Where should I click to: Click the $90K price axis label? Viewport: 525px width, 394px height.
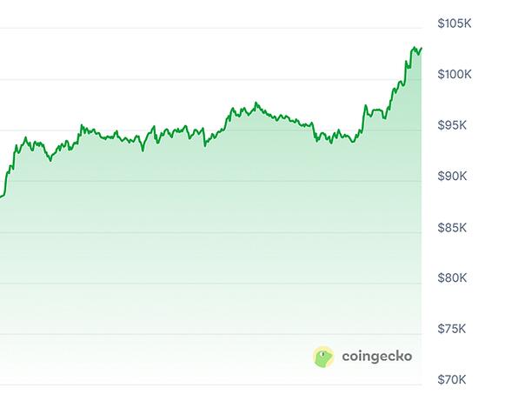[454, 177]
